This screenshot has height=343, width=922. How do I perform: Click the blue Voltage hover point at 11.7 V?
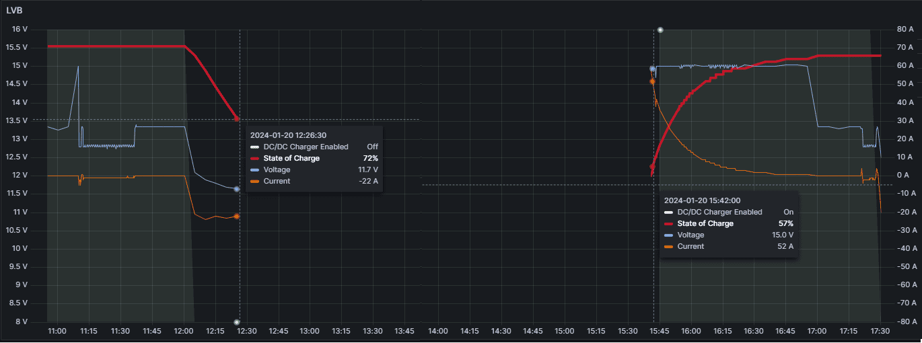coord(237,190)
